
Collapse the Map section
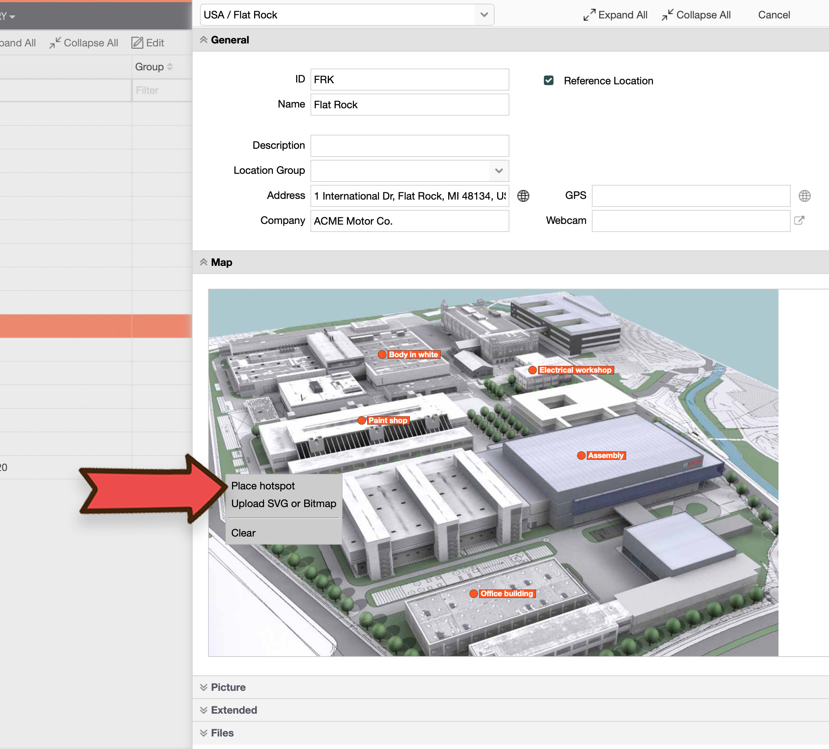tap(204, 262)
